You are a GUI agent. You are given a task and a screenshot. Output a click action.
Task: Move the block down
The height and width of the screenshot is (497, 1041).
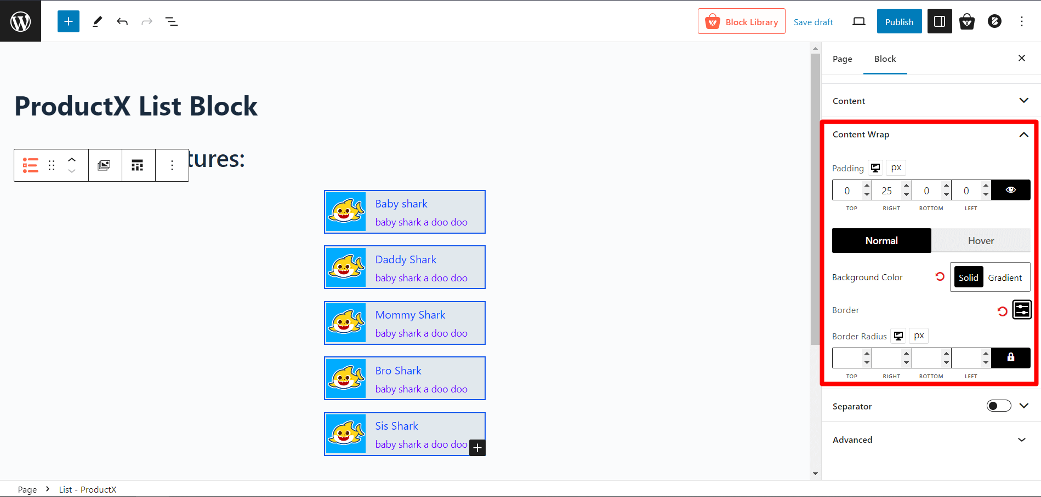tap(72, 171)
